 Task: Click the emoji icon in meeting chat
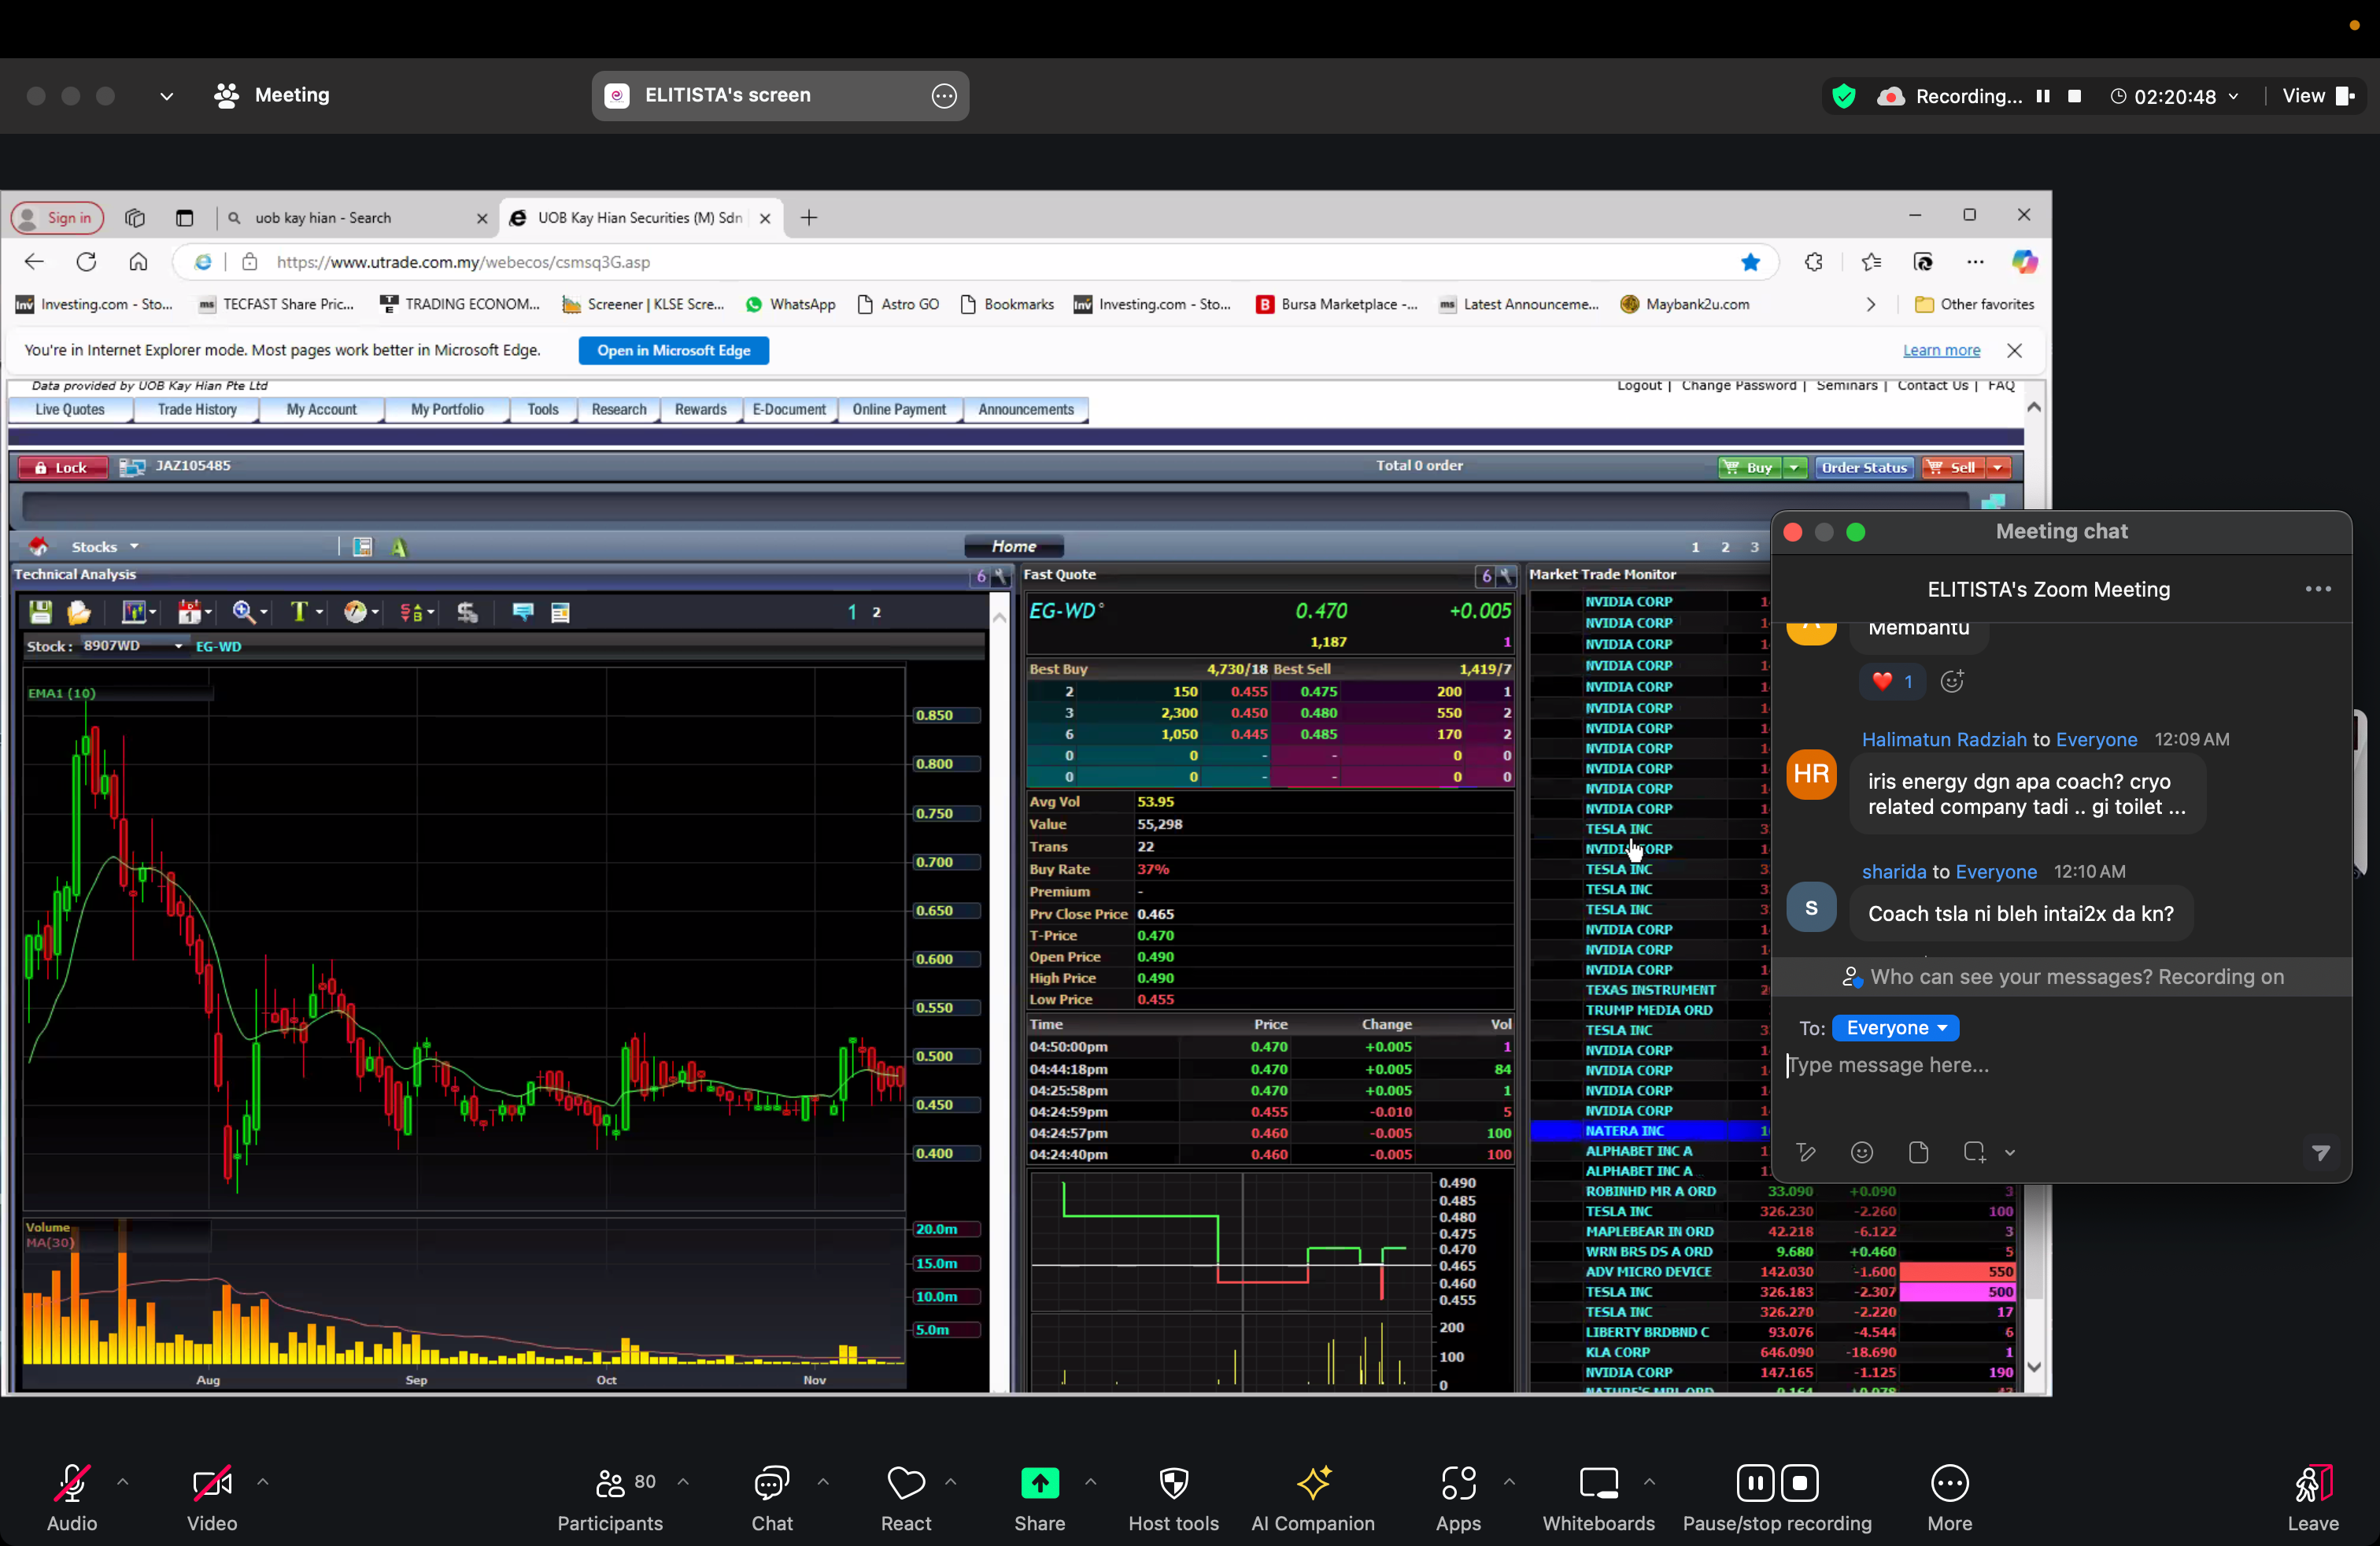click(x=1861, y=1152)
